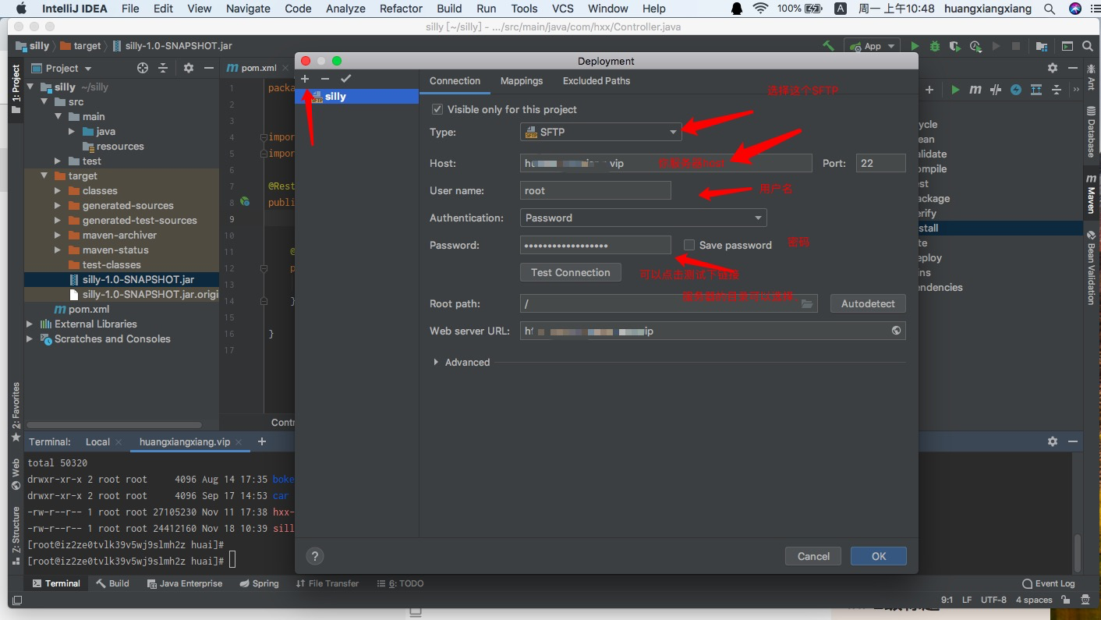The height and width of the screenshot is (620, 1101).
Task: Expand the java folder in tree
Action: pyautogui.click(x=73, y=132)
